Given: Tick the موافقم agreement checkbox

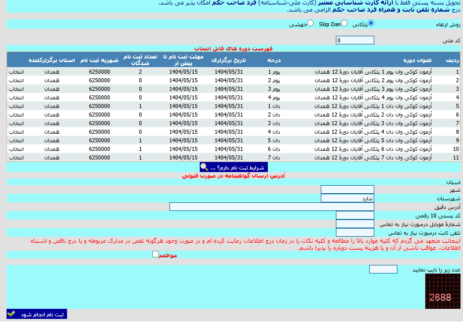Looking at the screenshot, I should coord(155,254).
